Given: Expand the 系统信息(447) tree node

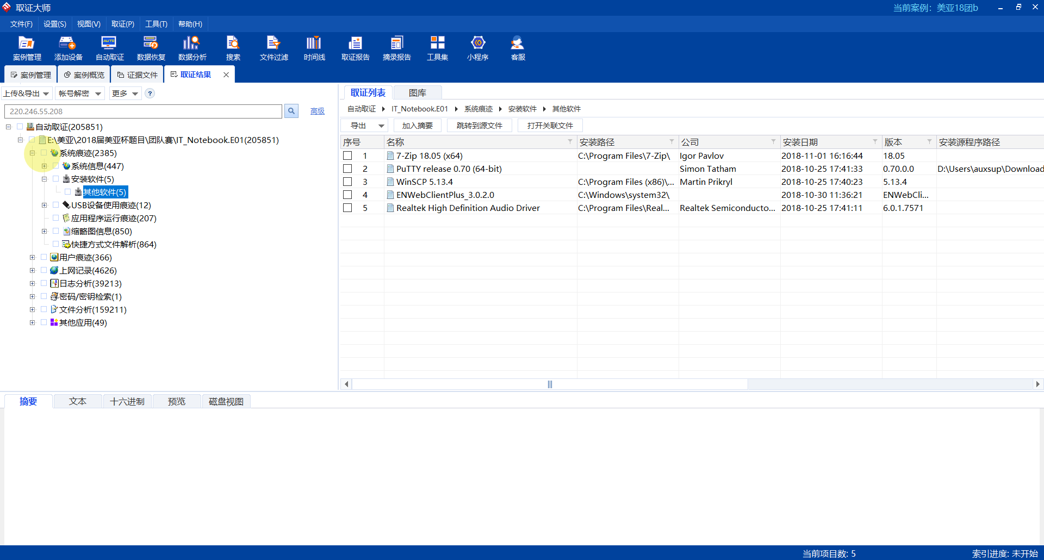Looking at the screenshot, I should tap(44, 166).
